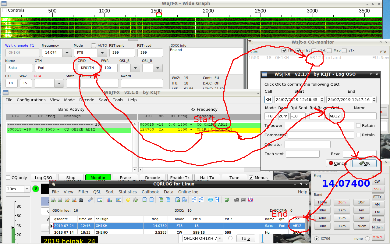The image size is (390, 244).
Task: Check Retain next to Tx power
Action: [x=358, y=125]
